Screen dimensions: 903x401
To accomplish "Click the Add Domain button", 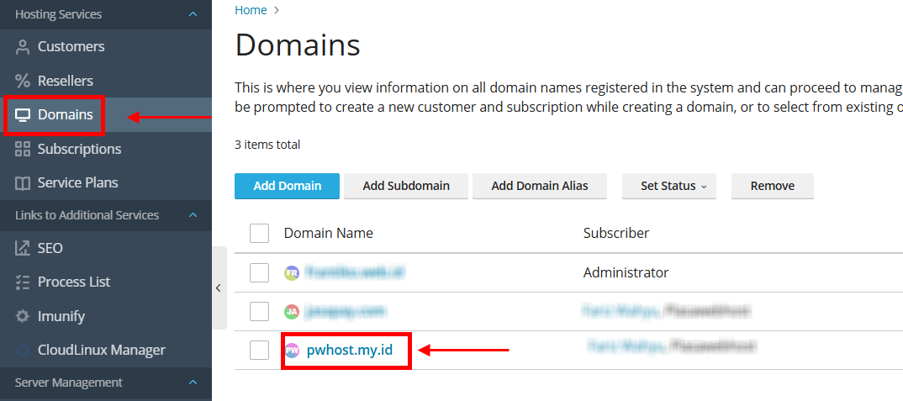I will pyautogui.click(x=287, y=186).
